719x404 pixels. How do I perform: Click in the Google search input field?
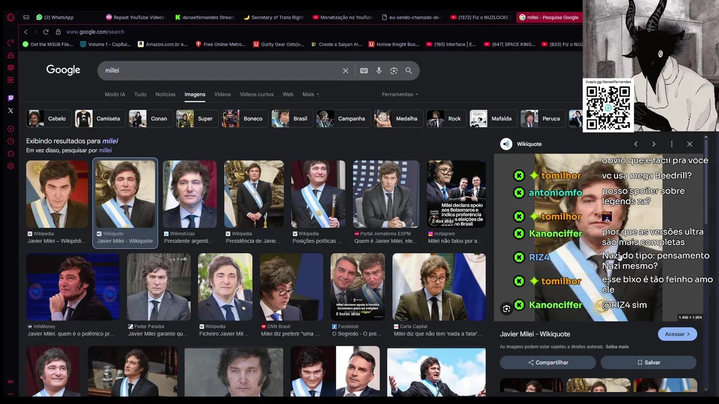222,71
